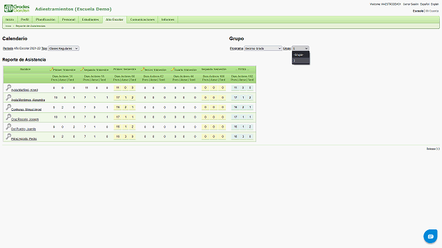
Task: Open magnifier icon for Ayala Martinez row
Action: tap(8, 87)
